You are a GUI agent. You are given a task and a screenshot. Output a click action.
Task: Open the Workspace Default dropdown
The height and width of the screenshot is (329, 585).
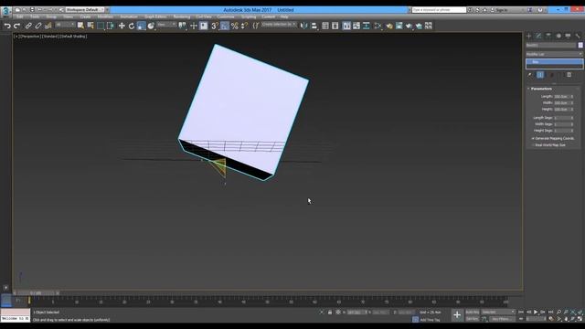(x=85, y=10)
